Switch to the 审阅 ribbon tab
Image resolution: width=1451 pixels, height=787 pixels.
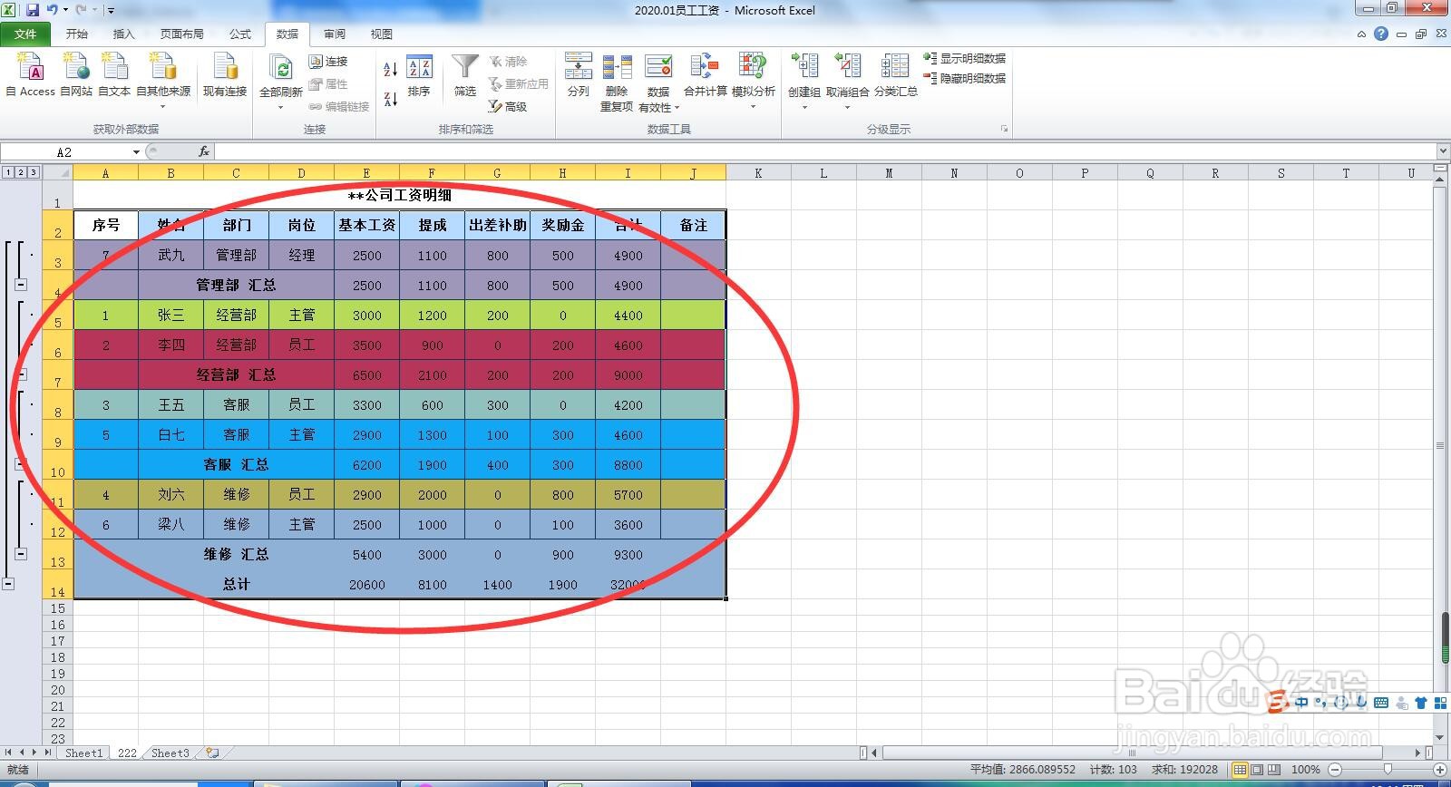[x=335, y=34]
